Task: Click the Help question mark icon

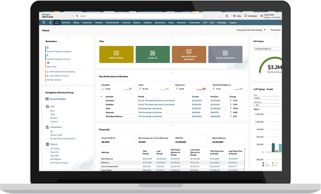Action: (x=235, y=16)
